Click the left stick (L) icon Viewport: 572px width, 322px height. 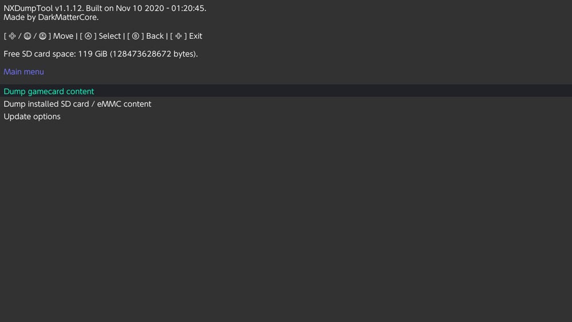point(27,36)
